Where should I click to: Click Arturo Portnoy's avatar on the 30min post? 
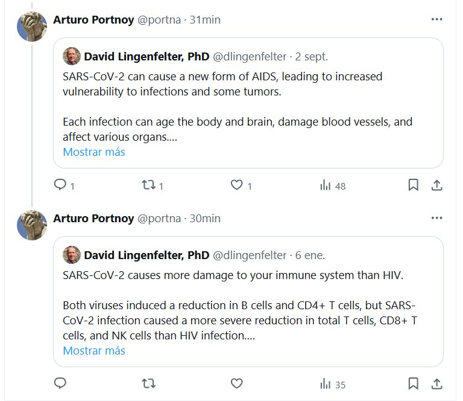point(32,226)
